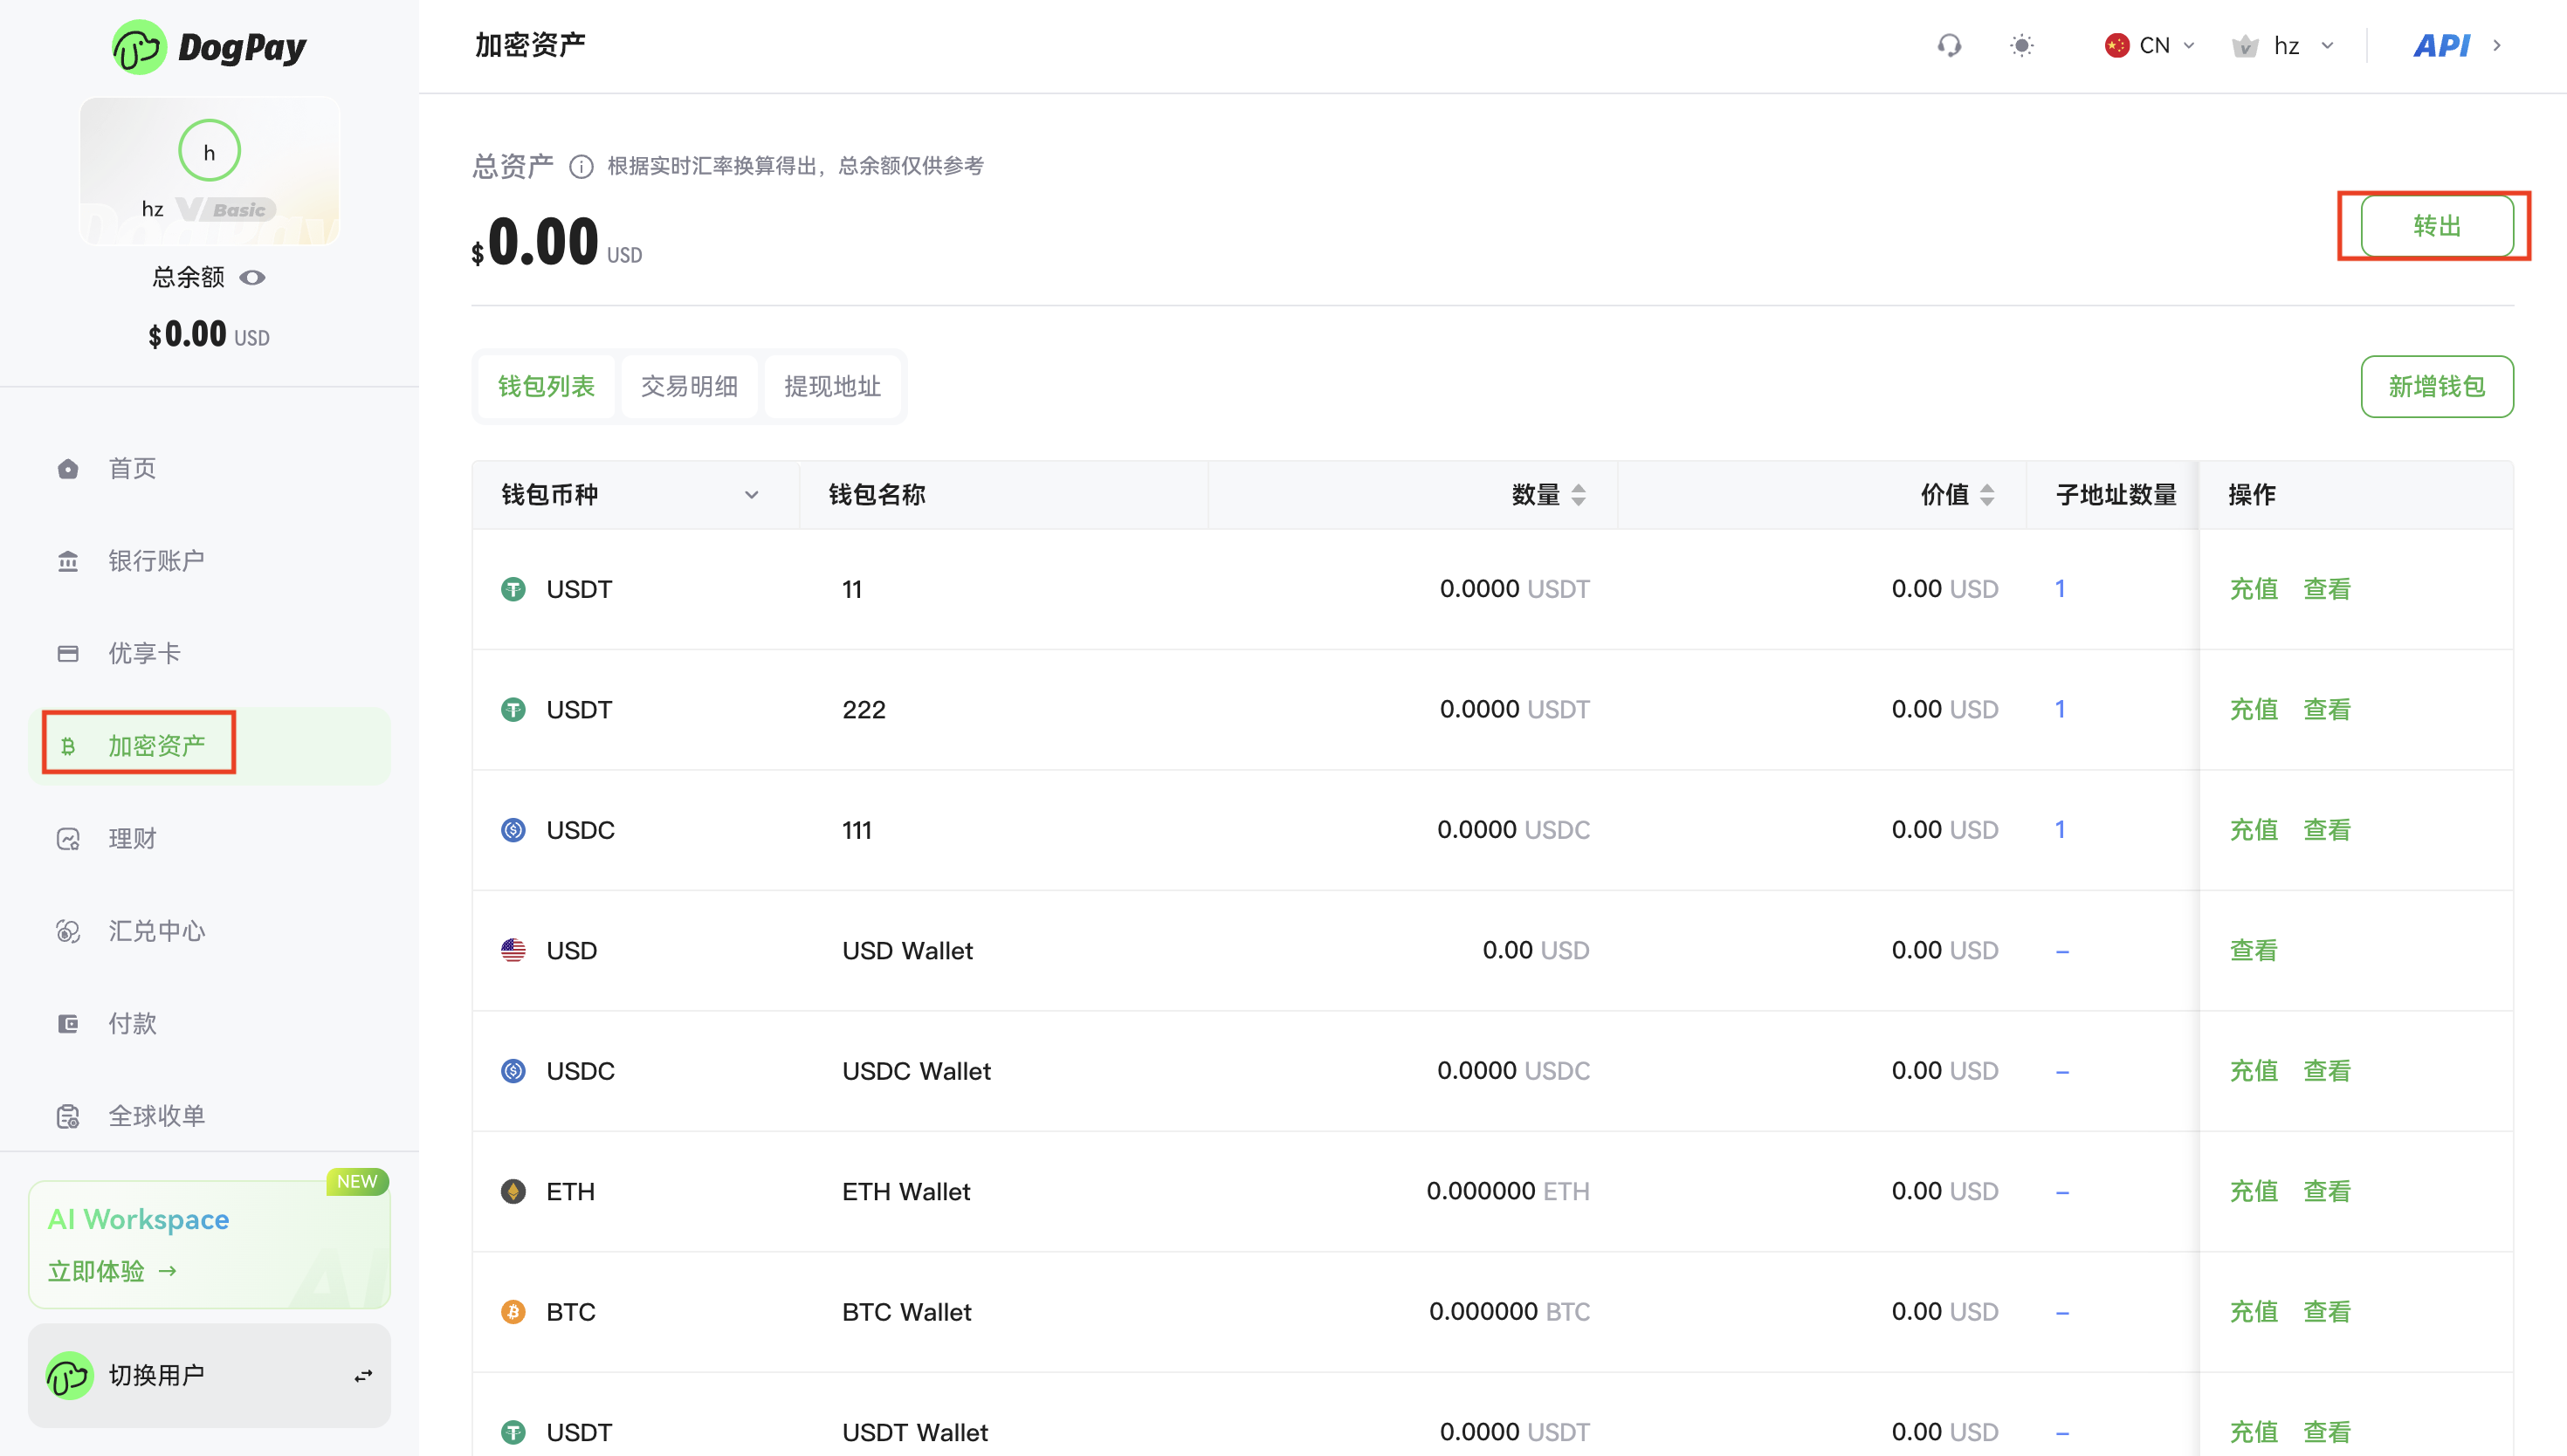The image size is (2567, 1456).
Task: Sort by 数量 column arrows
Action: pos(1578,495)
